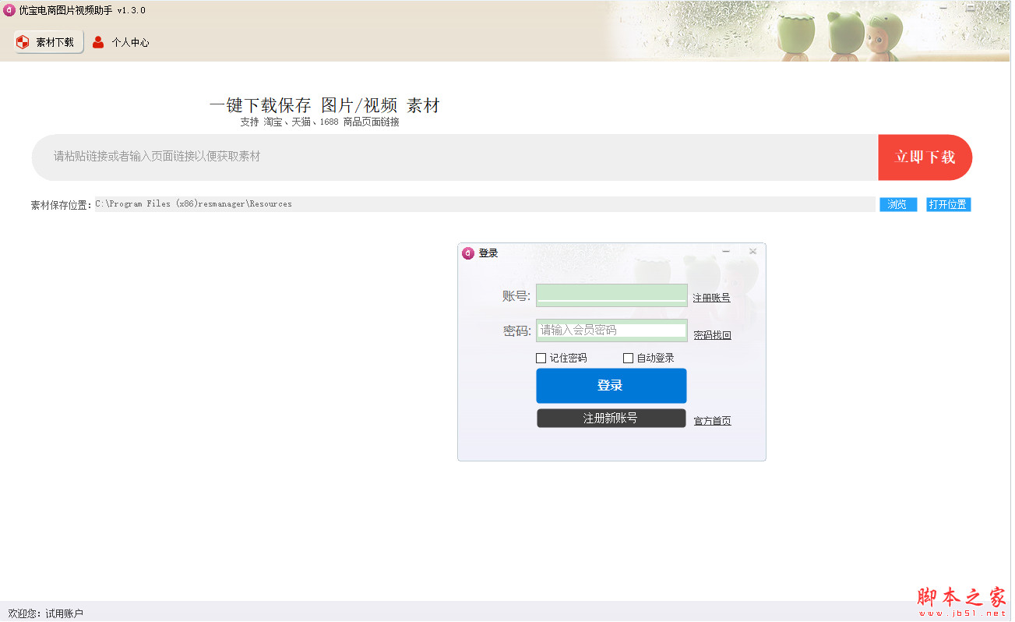
Task: Minimize the 登录 dialog
Action: coord(726,251)
